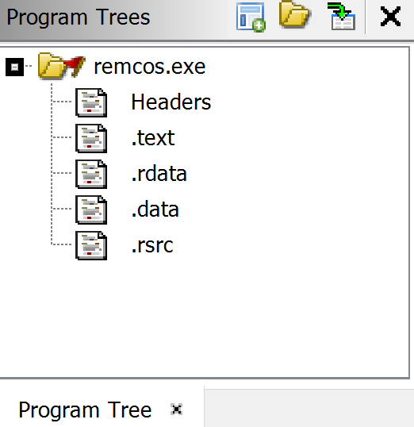
Task: Select the Headers tree entry
Action: pyautogui.click(x=171, y=102)
